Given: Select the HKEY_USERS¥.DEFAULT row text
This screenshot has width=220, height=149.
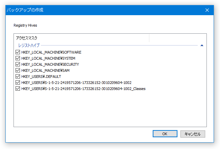Looking at the screenshot, I should [x=41, y=77].
